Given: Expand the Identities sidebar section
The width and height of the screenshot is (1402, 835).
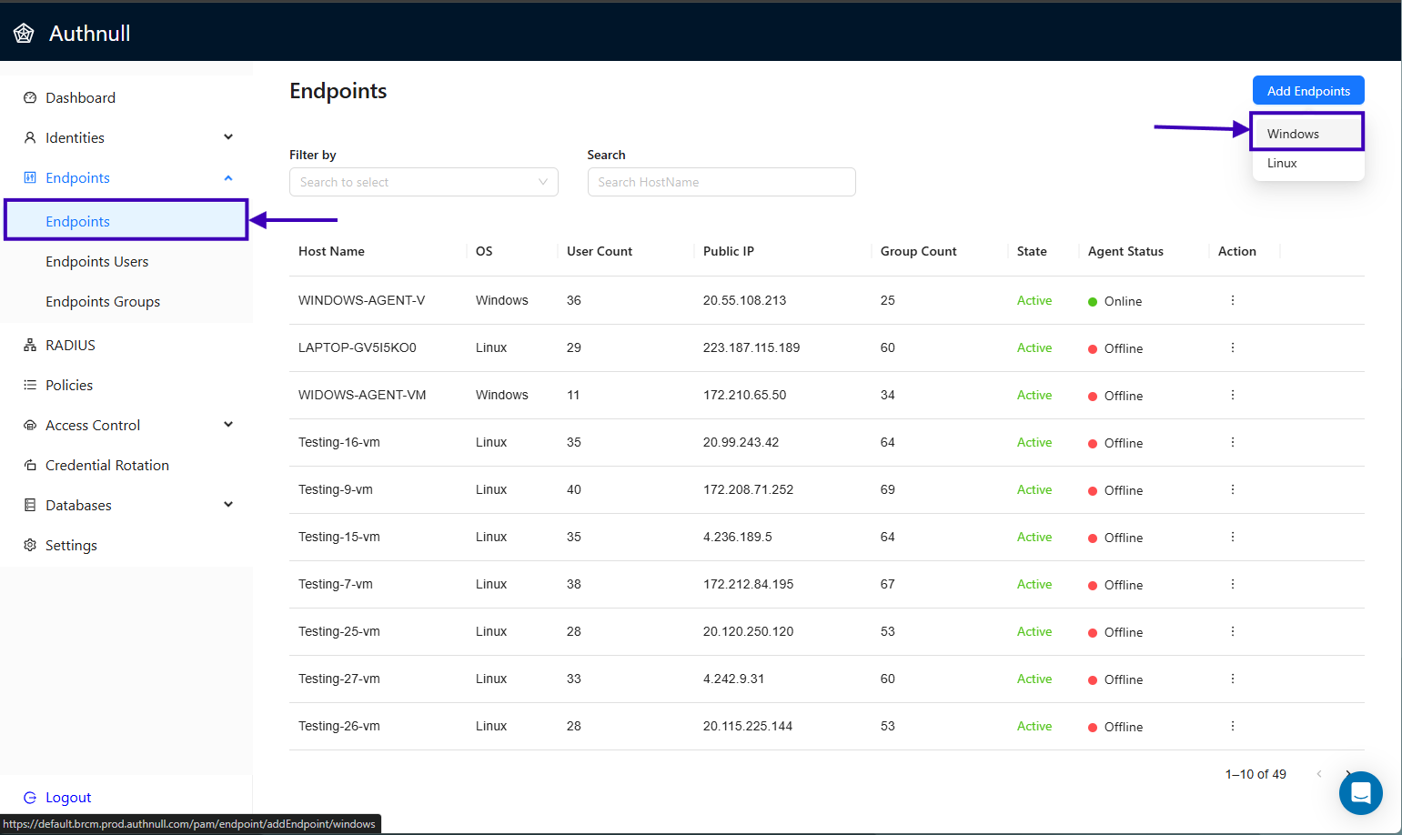Looking at the screenshot, I should pyautogui.click(x=228, y=137).
